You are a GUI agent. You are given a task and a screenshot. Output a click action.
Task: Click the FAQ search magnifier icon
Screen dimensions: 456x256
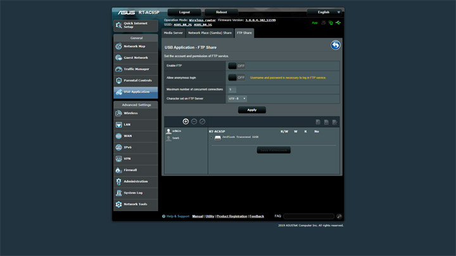click(339, 216)
